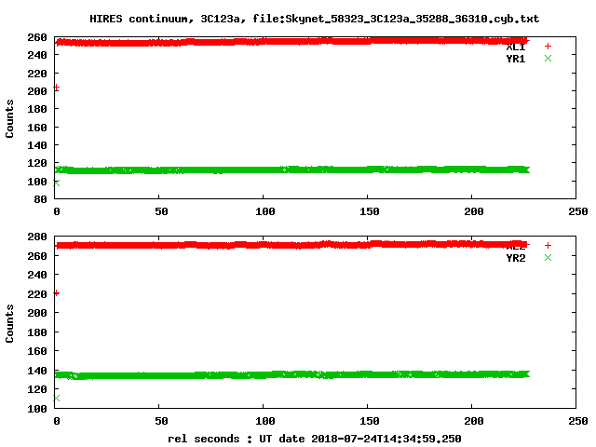
Task: Click the green cross YR1 legend marker
Action: pyautogui.click(x=548, y=58)
